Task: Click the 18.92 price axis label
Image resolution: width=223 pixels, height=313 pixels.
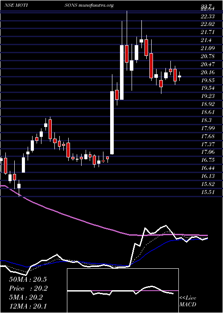Action: [208, 104]
